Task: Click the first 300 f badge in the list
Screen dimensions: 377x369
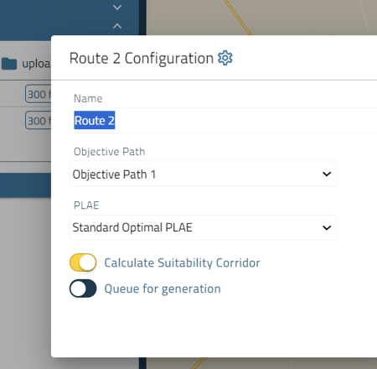Action: (x=39, y=94)
